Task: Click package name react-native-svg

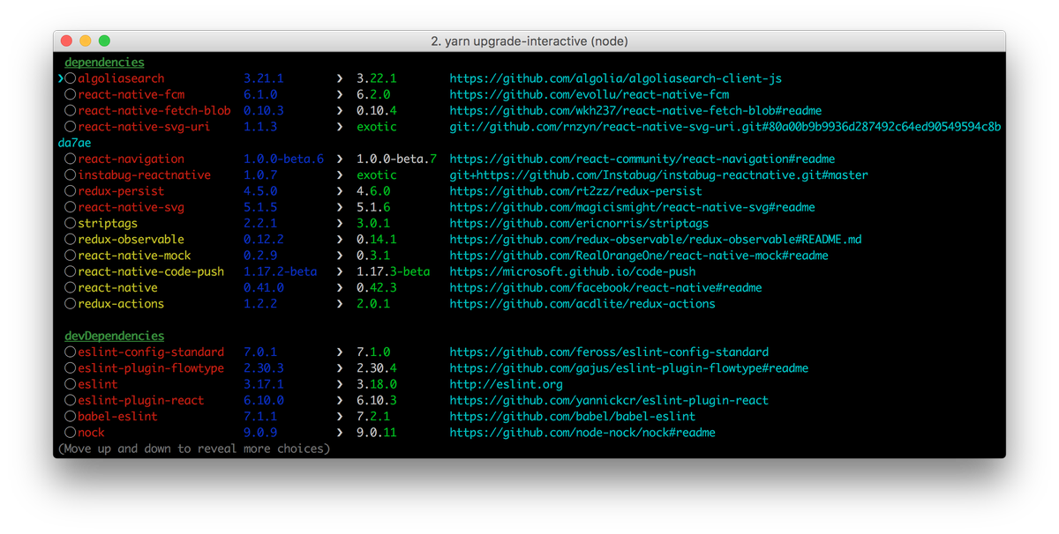Action: (x=131, y=208)
